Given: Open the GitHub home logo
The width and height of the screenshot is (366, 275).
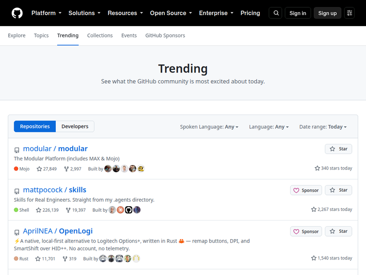Looking at the screenshot, I should click(17, 13).
